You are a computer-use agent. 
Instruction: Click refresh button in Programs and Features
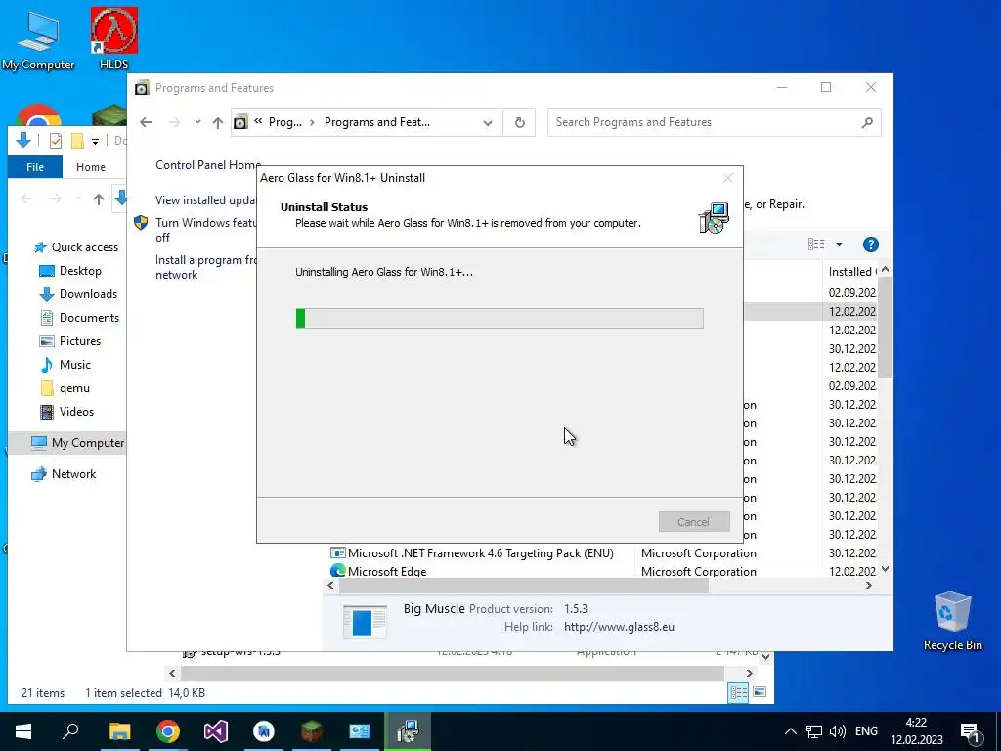coord(520,122)
